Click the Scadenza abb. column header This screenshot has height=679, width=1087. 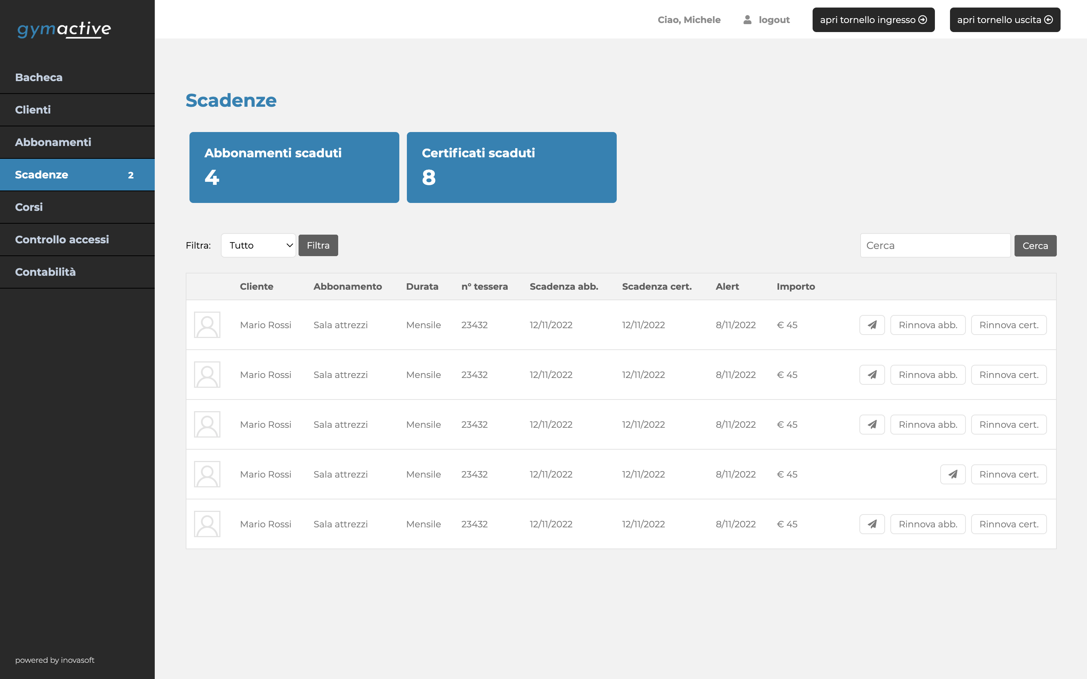tap(564, 287)
